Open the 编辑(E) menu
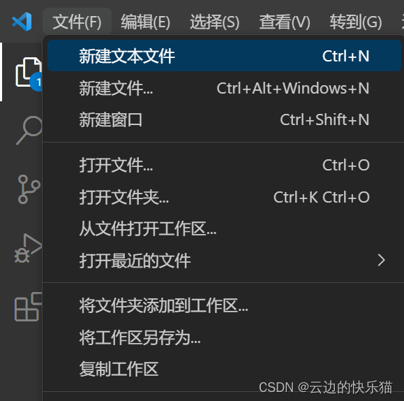The width and height of the screenshot is (404, 401). pyautogui.click(x=146, y=22)
